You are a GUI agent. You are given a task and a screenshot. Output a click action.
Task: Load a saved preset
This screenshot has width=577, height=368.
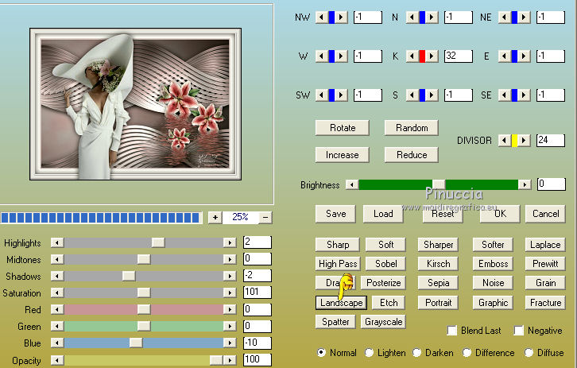(x=383, y=214)
